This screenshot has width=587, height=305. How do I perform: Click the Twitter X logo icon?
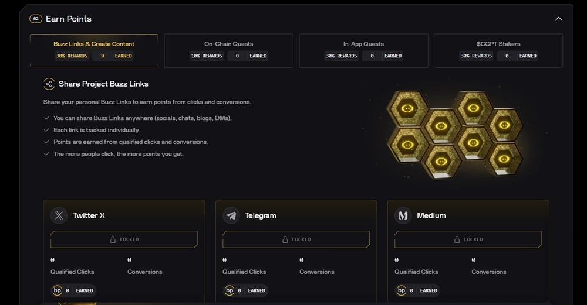(59, 215)
